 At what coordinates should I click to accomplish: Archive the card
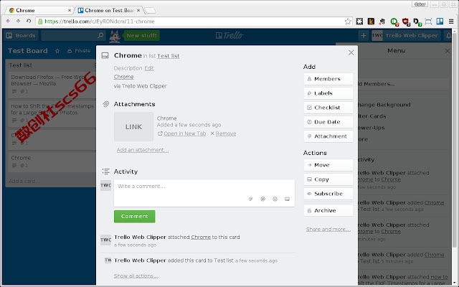(x=328, y=210)
